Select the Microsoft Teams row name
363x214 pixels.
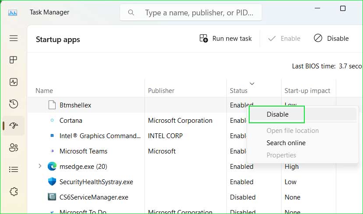[x=83, y=151]
